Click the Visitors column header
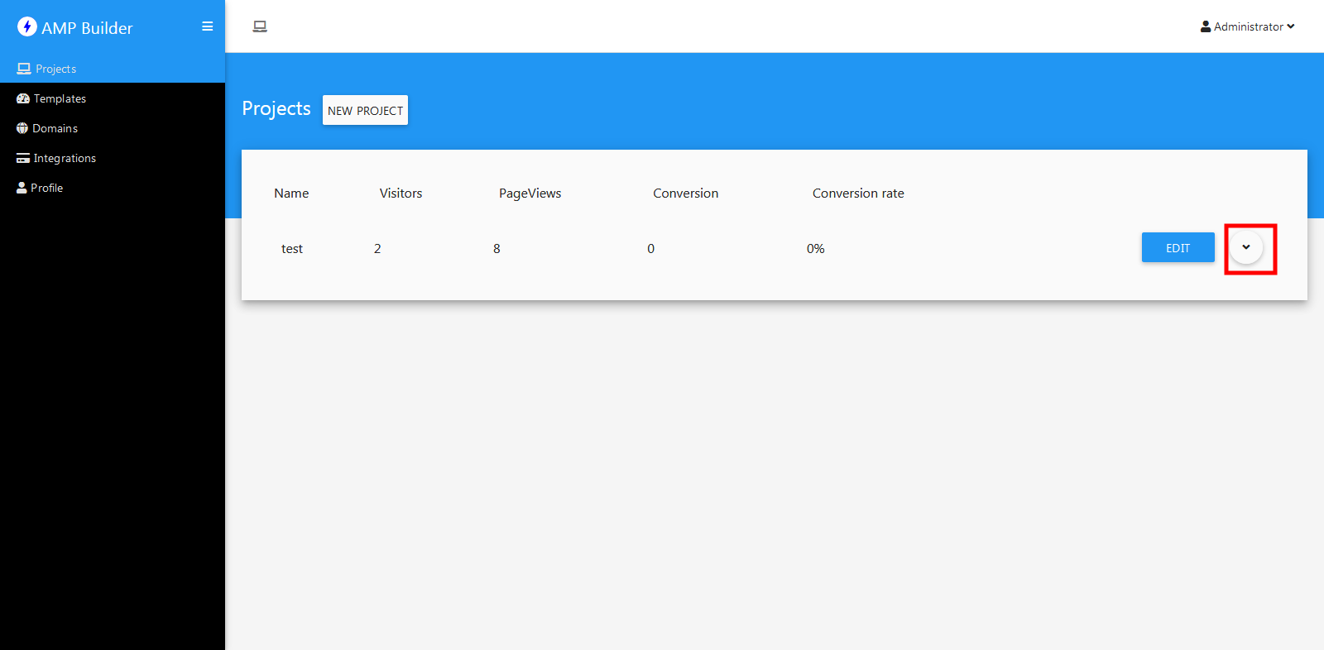The height and width of the screenshot is (650, 1324). 401,193
